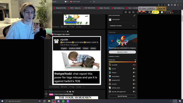
Task: Open the Strongest xQc hater meme image
Action: (x=77, y=60)
